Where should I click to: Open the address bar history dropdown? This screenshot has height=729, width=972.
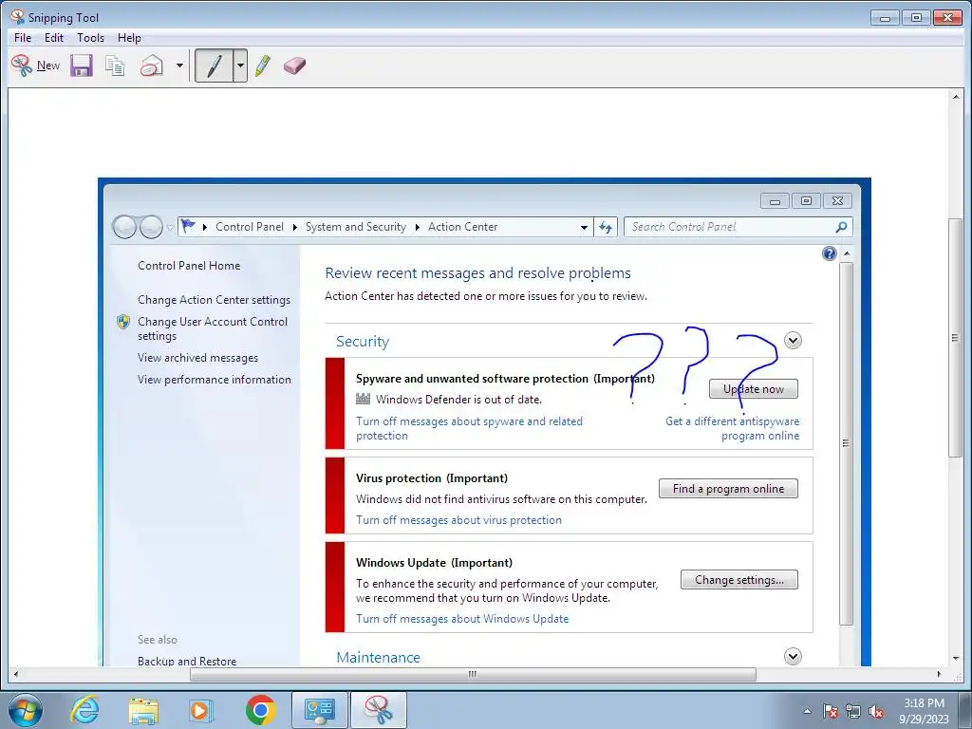pos(584,228)
